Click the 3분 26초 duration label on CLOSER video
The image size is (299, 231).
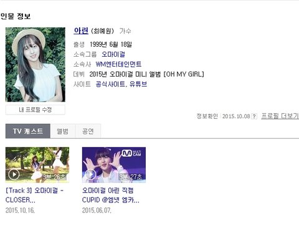pyautogui.click(x=54, y=177)
